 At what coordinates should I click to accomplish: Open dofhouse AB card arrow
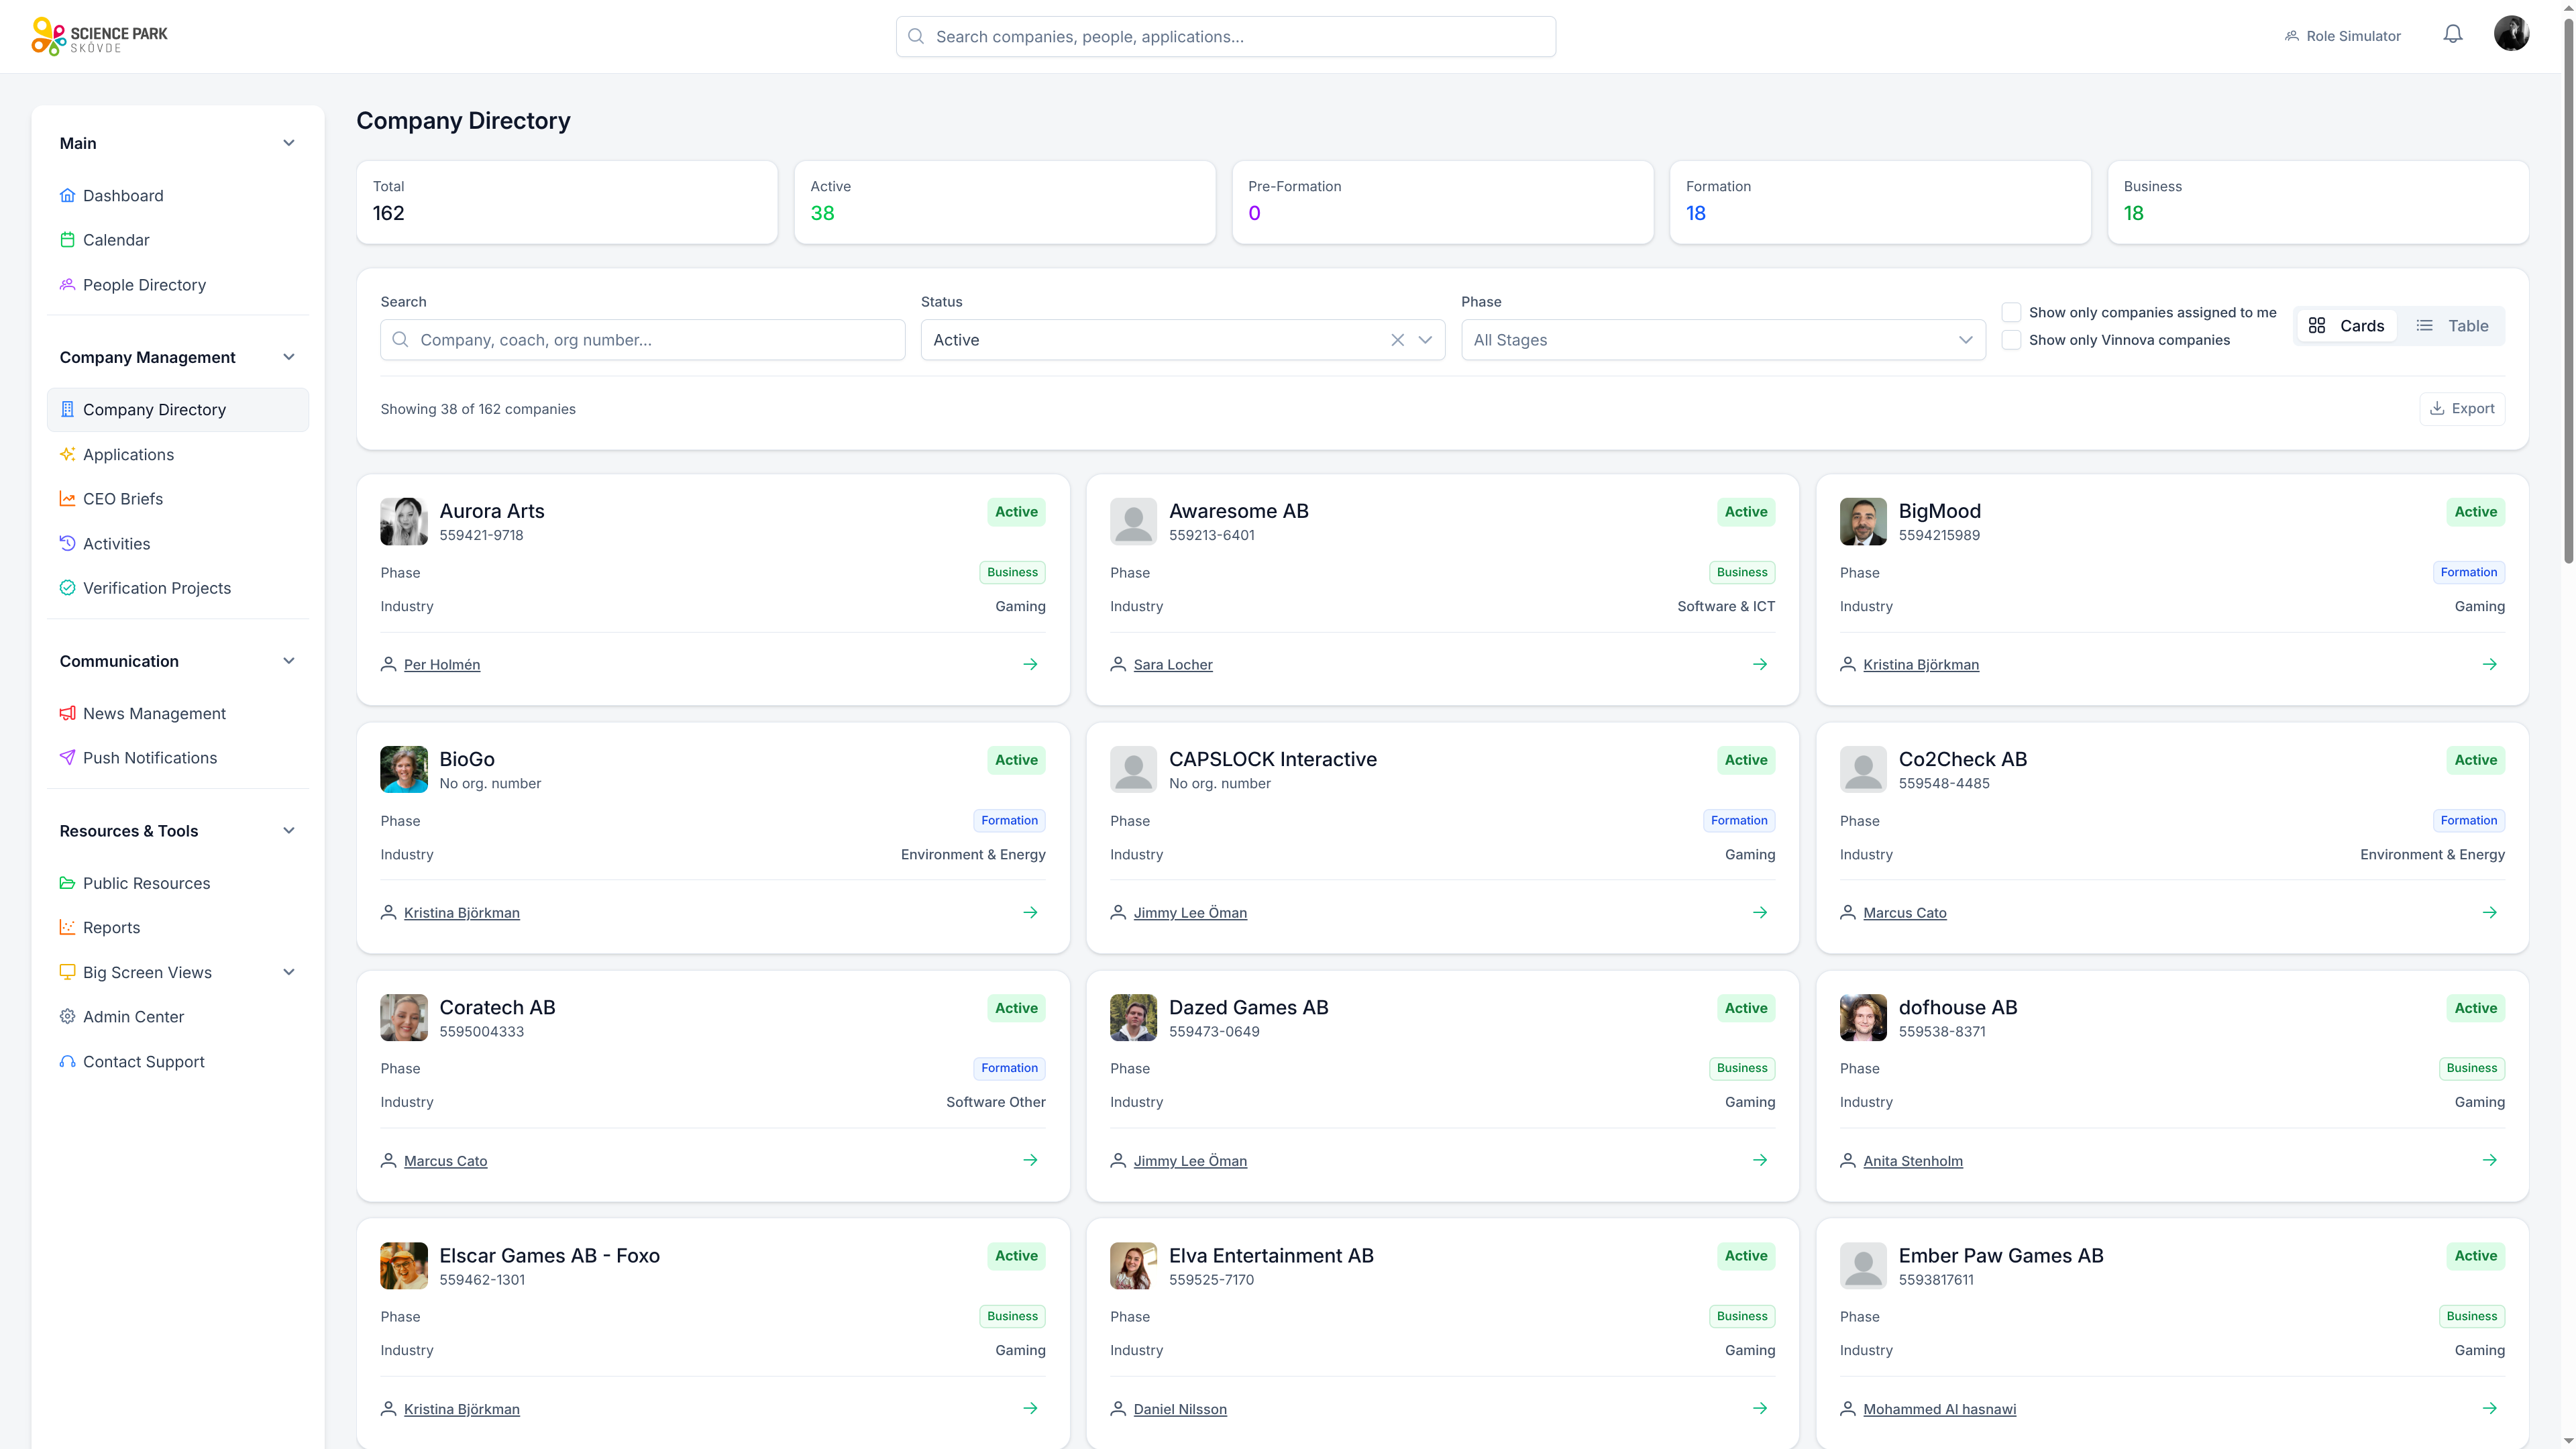2489,1160
